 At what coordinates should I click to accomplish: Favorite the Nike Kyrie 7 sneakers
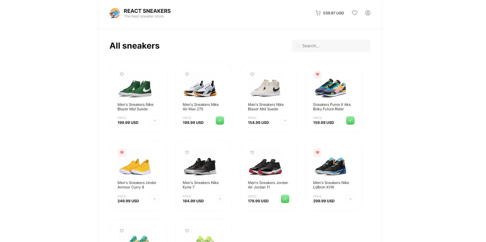(187, 153)
